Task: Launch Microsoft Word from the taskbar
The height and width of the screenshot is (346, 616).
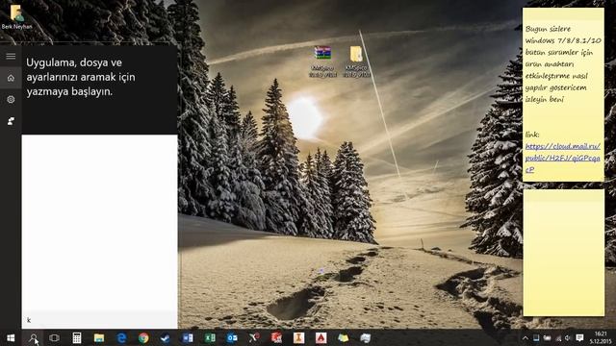Action: click(x=188, y=337)
